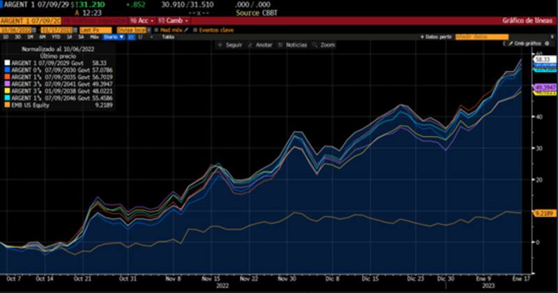Click the Datos pertir plus icon
558x293 pixels.
click(423, 37)
